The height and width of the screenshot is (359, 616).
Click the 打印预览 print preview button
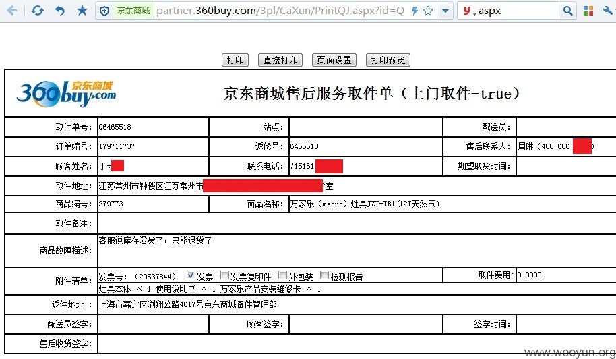tap(388, 60)
